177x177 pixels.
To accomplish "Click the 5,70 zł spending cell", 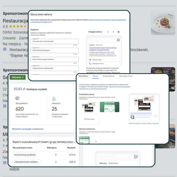I will pos(72,155).
